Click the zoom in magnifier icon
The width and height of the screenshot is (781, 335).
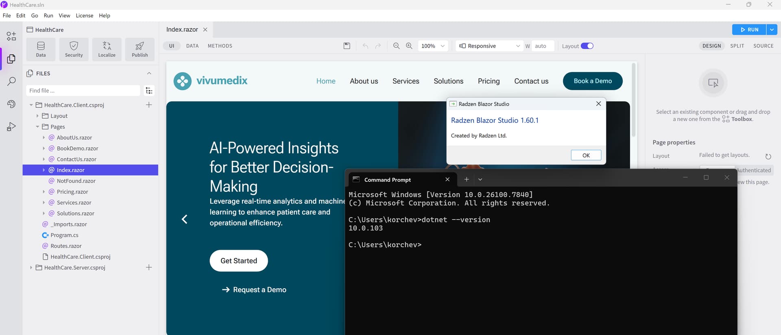point(409,46)
